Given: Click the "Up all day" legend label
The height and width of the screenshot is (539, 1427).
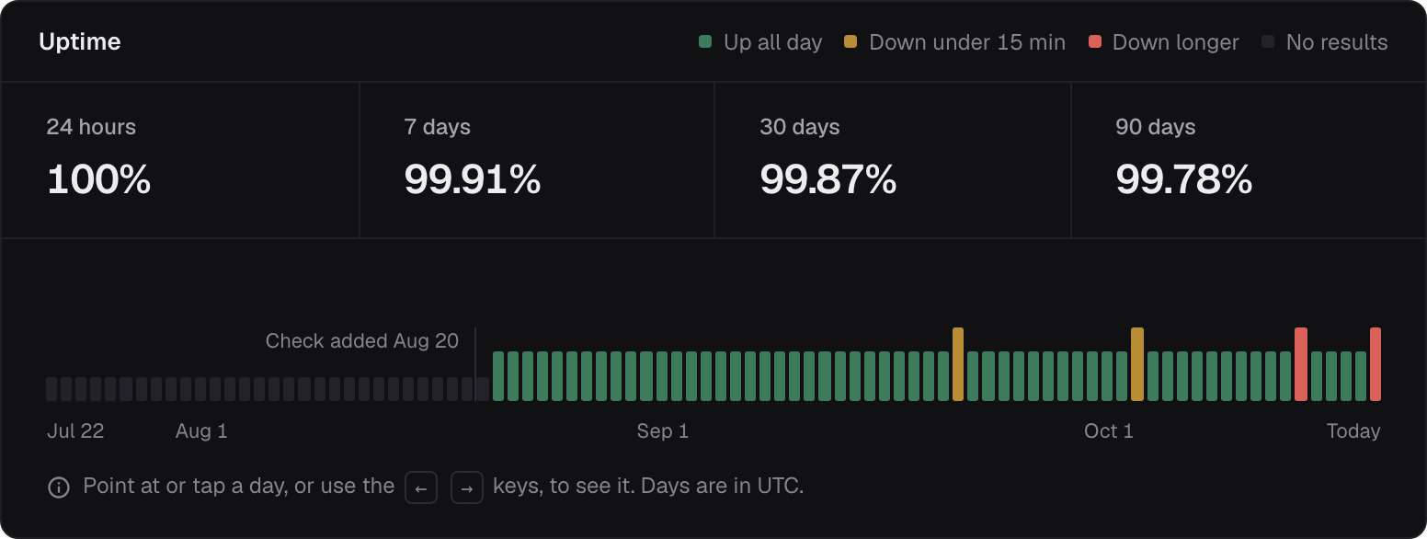Looking at the screenshot, I should pos(773,42).
